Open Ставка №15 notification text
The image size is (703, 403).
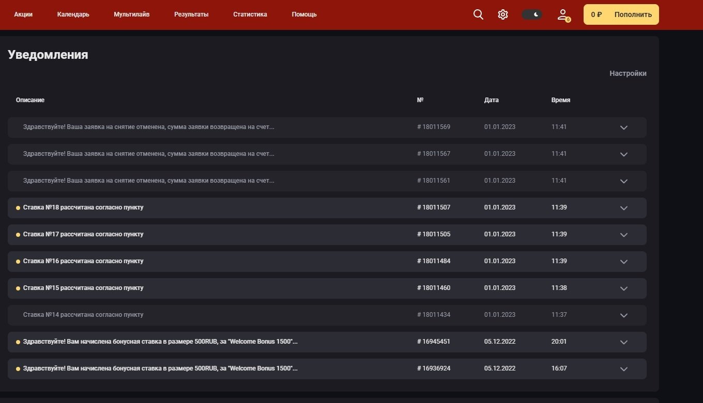(x=83, y=288)
